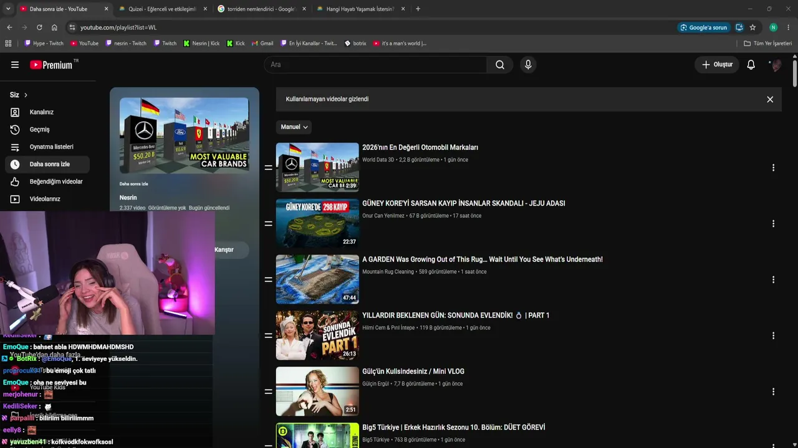Screen dimensions: 798x448
Task: Open the rug cleaning video thumbnail
Action: click(317, 279)
